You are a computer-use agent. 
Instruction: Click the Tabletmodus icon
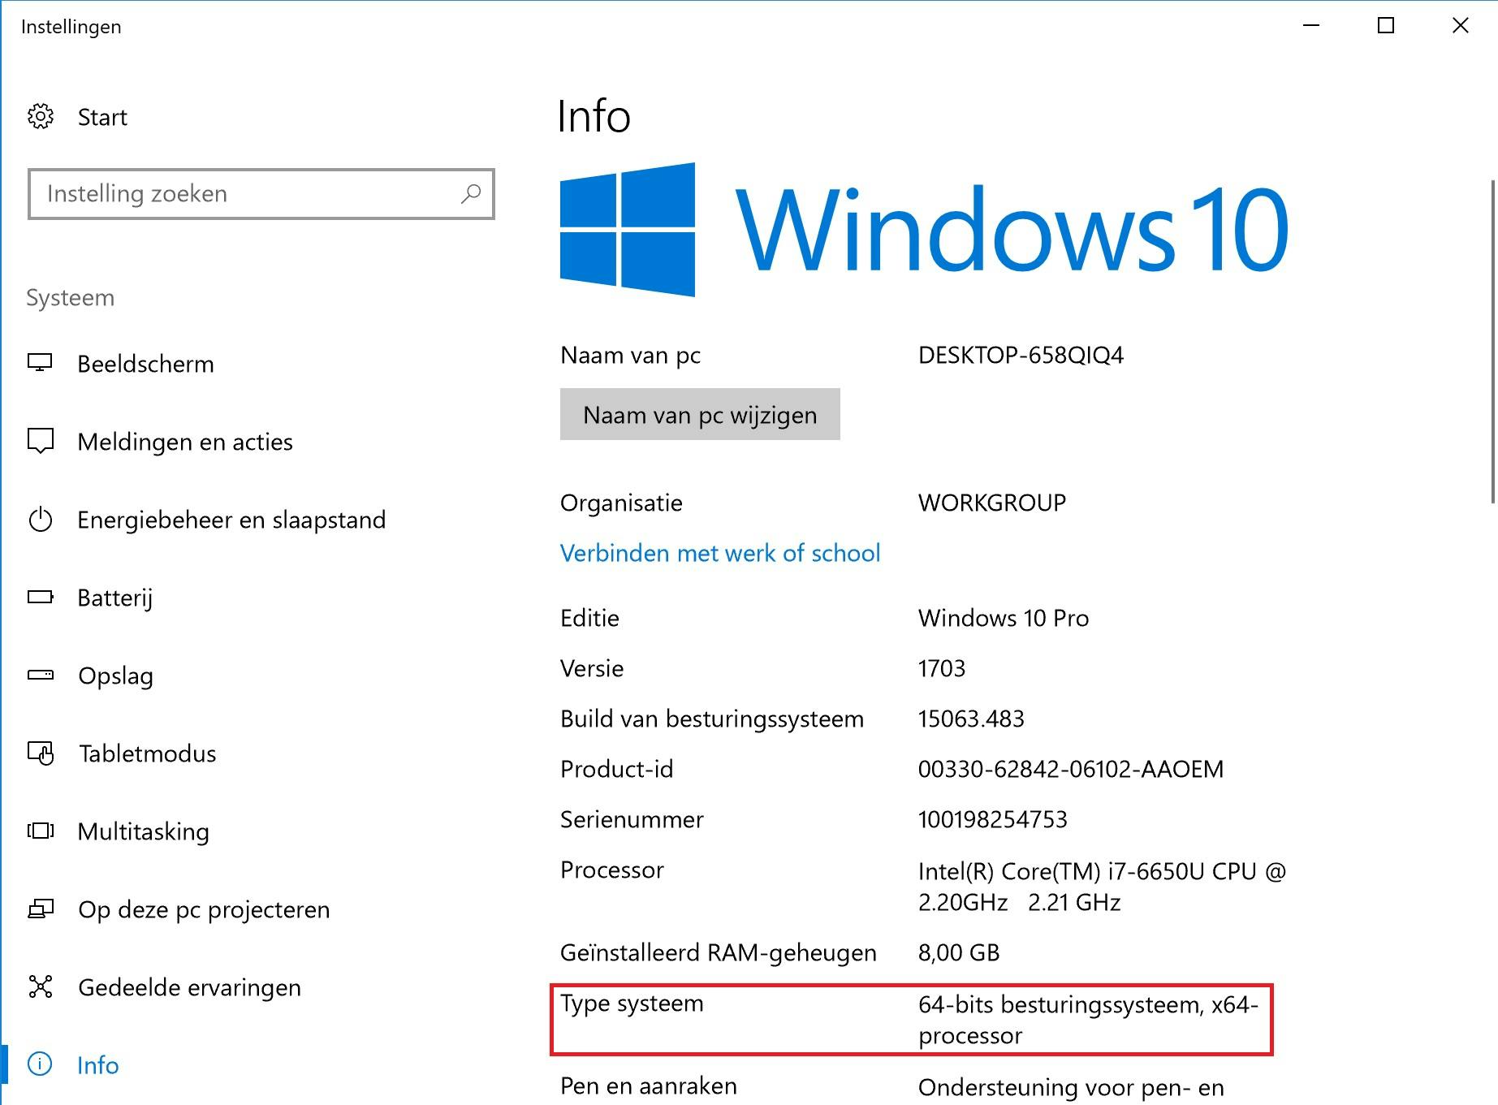coord(41,753)
